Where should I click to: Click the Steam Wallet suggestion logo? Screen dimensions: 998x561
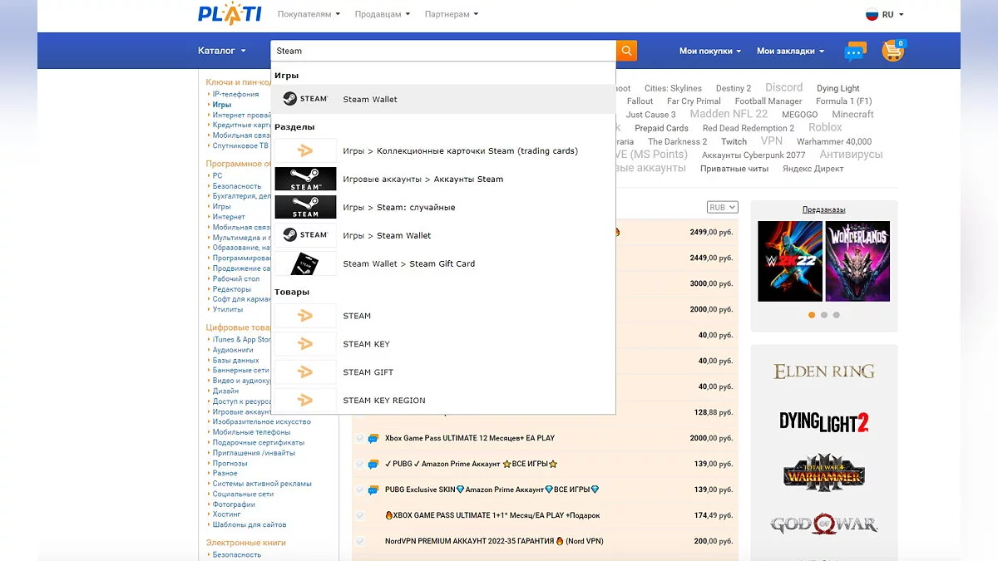[x=305, y=99]
